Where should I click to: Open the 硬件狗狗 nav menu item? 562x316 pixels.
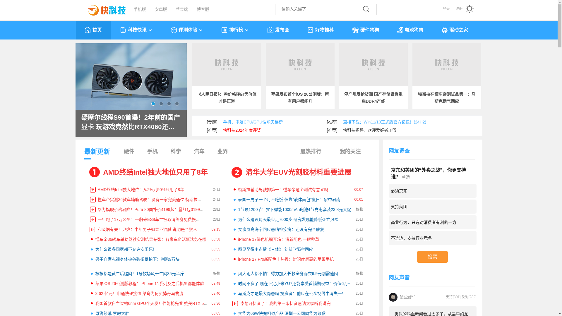pyautogui.click(x=365, y=30)
